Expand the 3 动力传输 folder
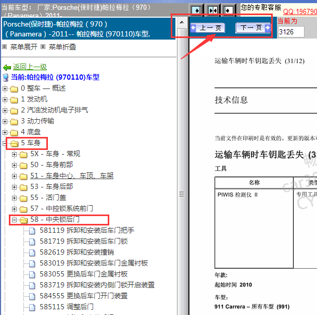Viewport: 317px width, 315px height. click(x=5, y=121)
